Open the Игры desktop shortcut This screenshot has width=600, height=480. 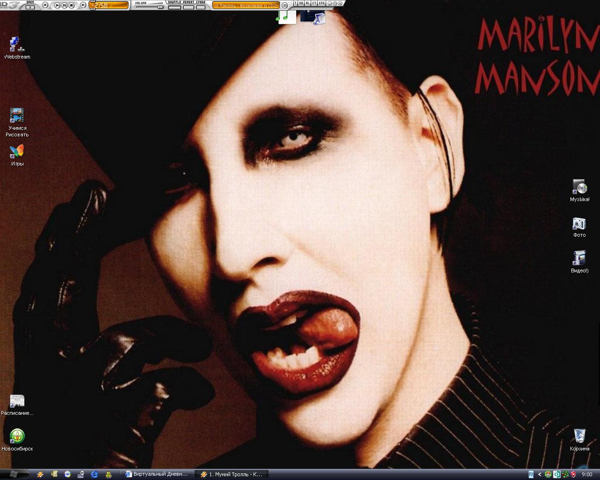click(x=17, y=155)
